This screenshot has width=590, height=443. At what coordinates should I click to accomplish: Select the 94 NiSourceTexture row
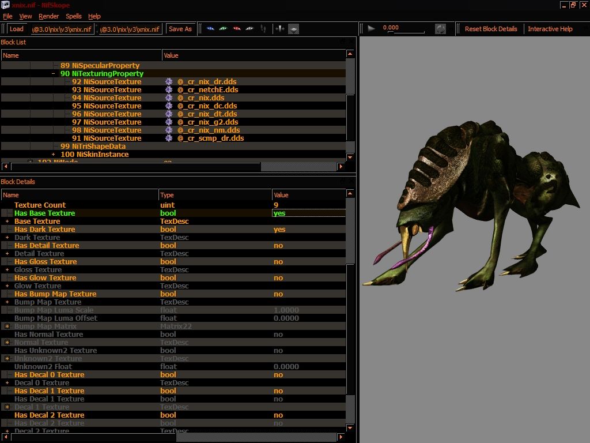click(173, 98)
